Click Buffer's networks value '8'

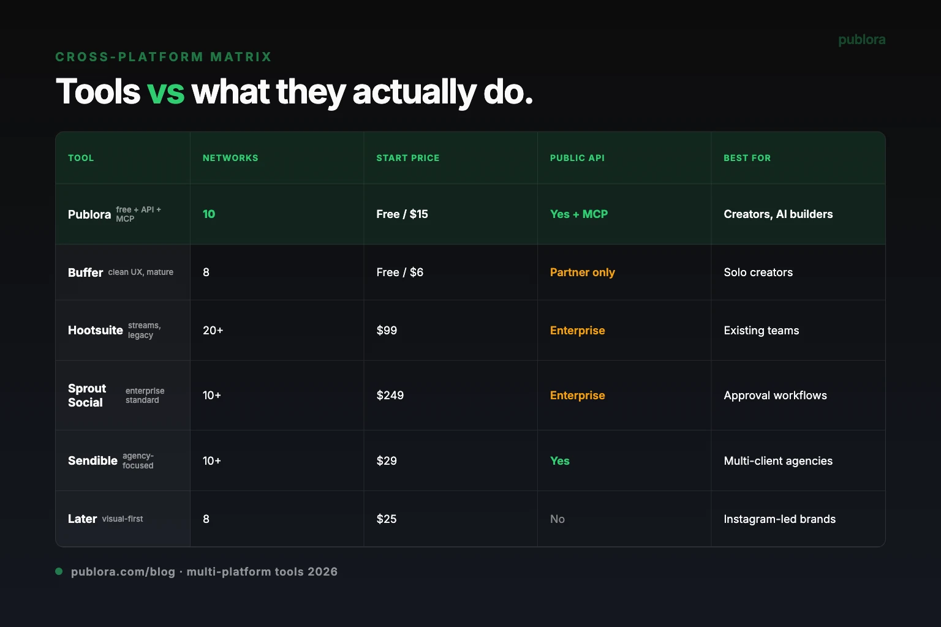point(206,272)
